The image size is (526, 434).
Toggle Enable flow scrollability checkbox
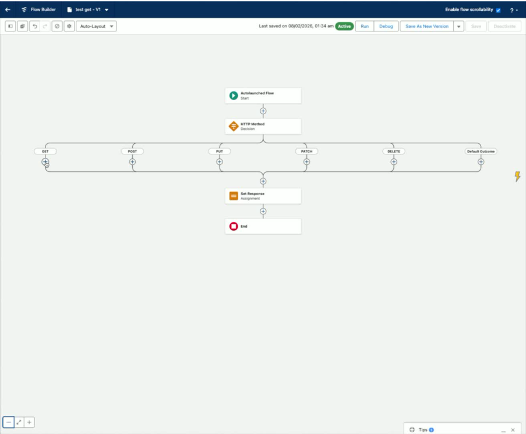tap(498, 10)
